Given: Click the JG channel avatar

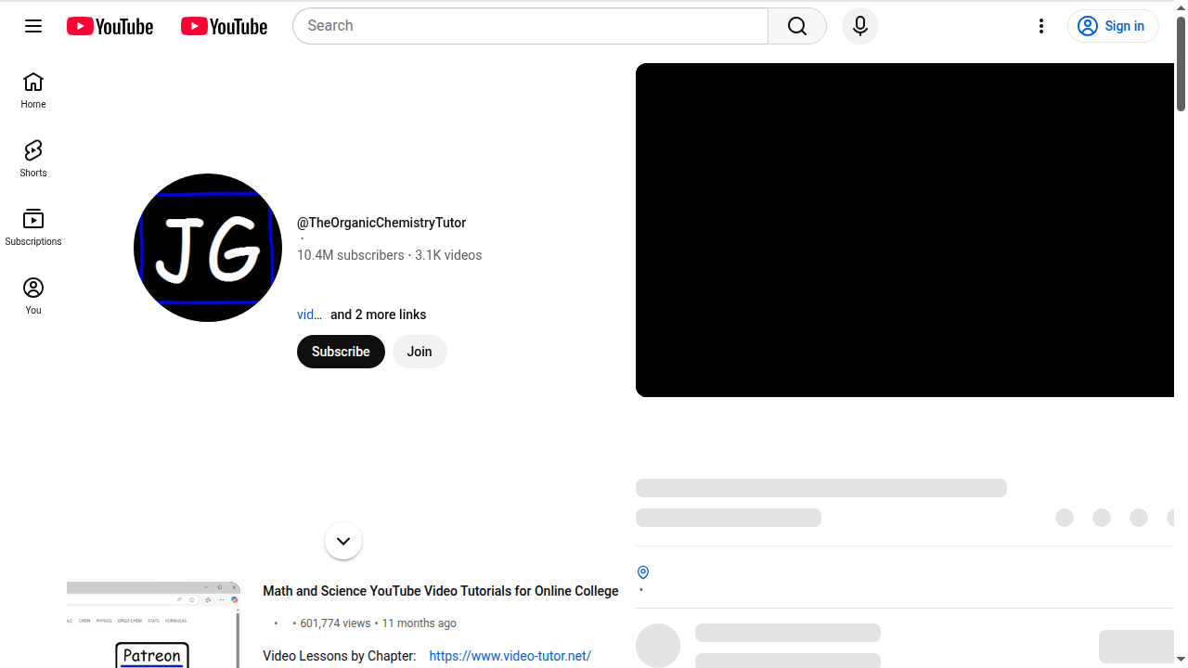Looking at the screenshot, I should [208, 248].
